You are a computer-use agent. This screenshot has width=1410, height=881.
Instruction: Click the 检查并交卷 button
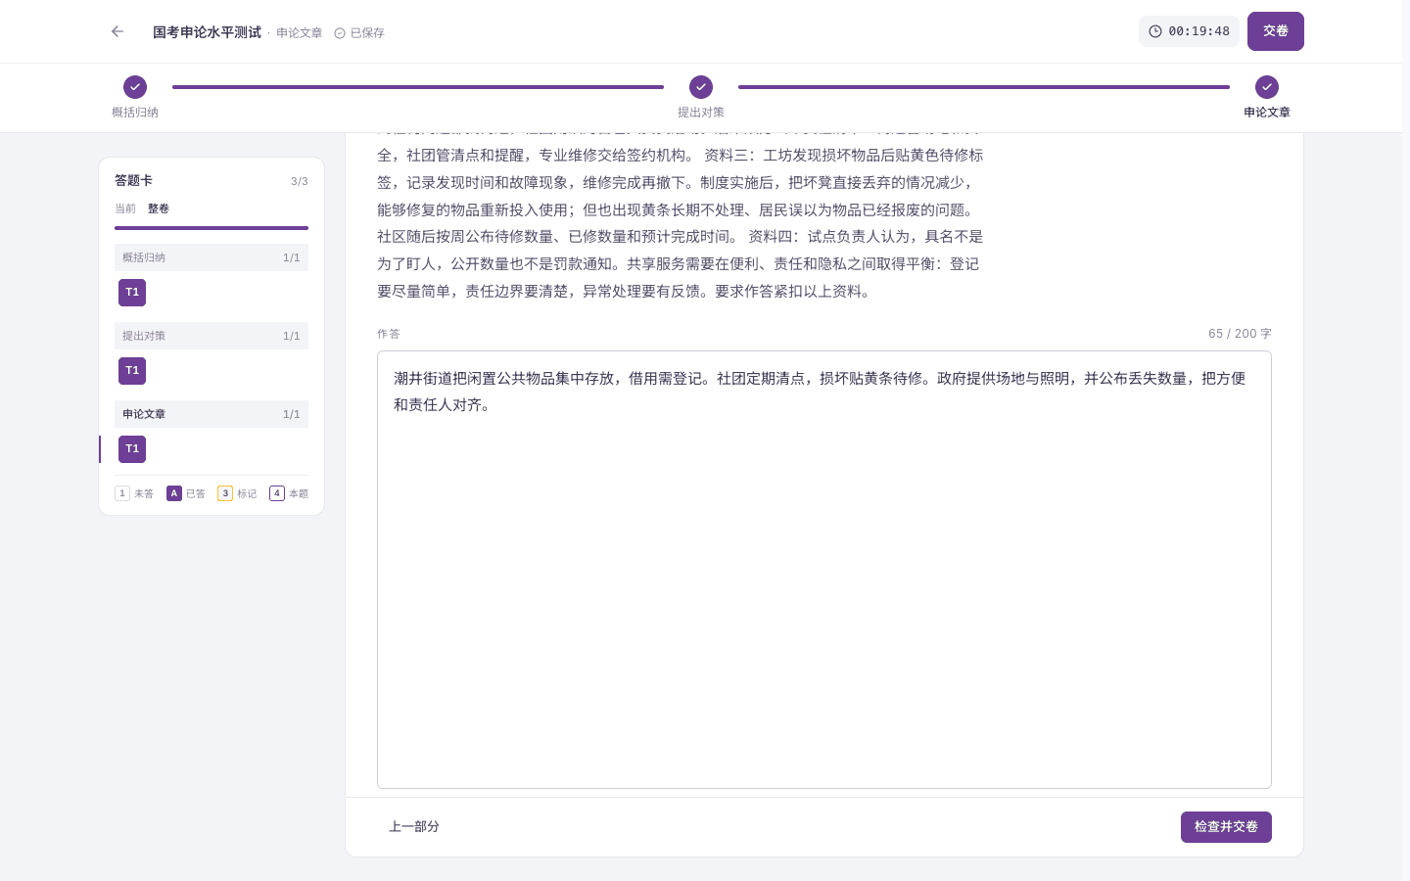click(1226, 827)
